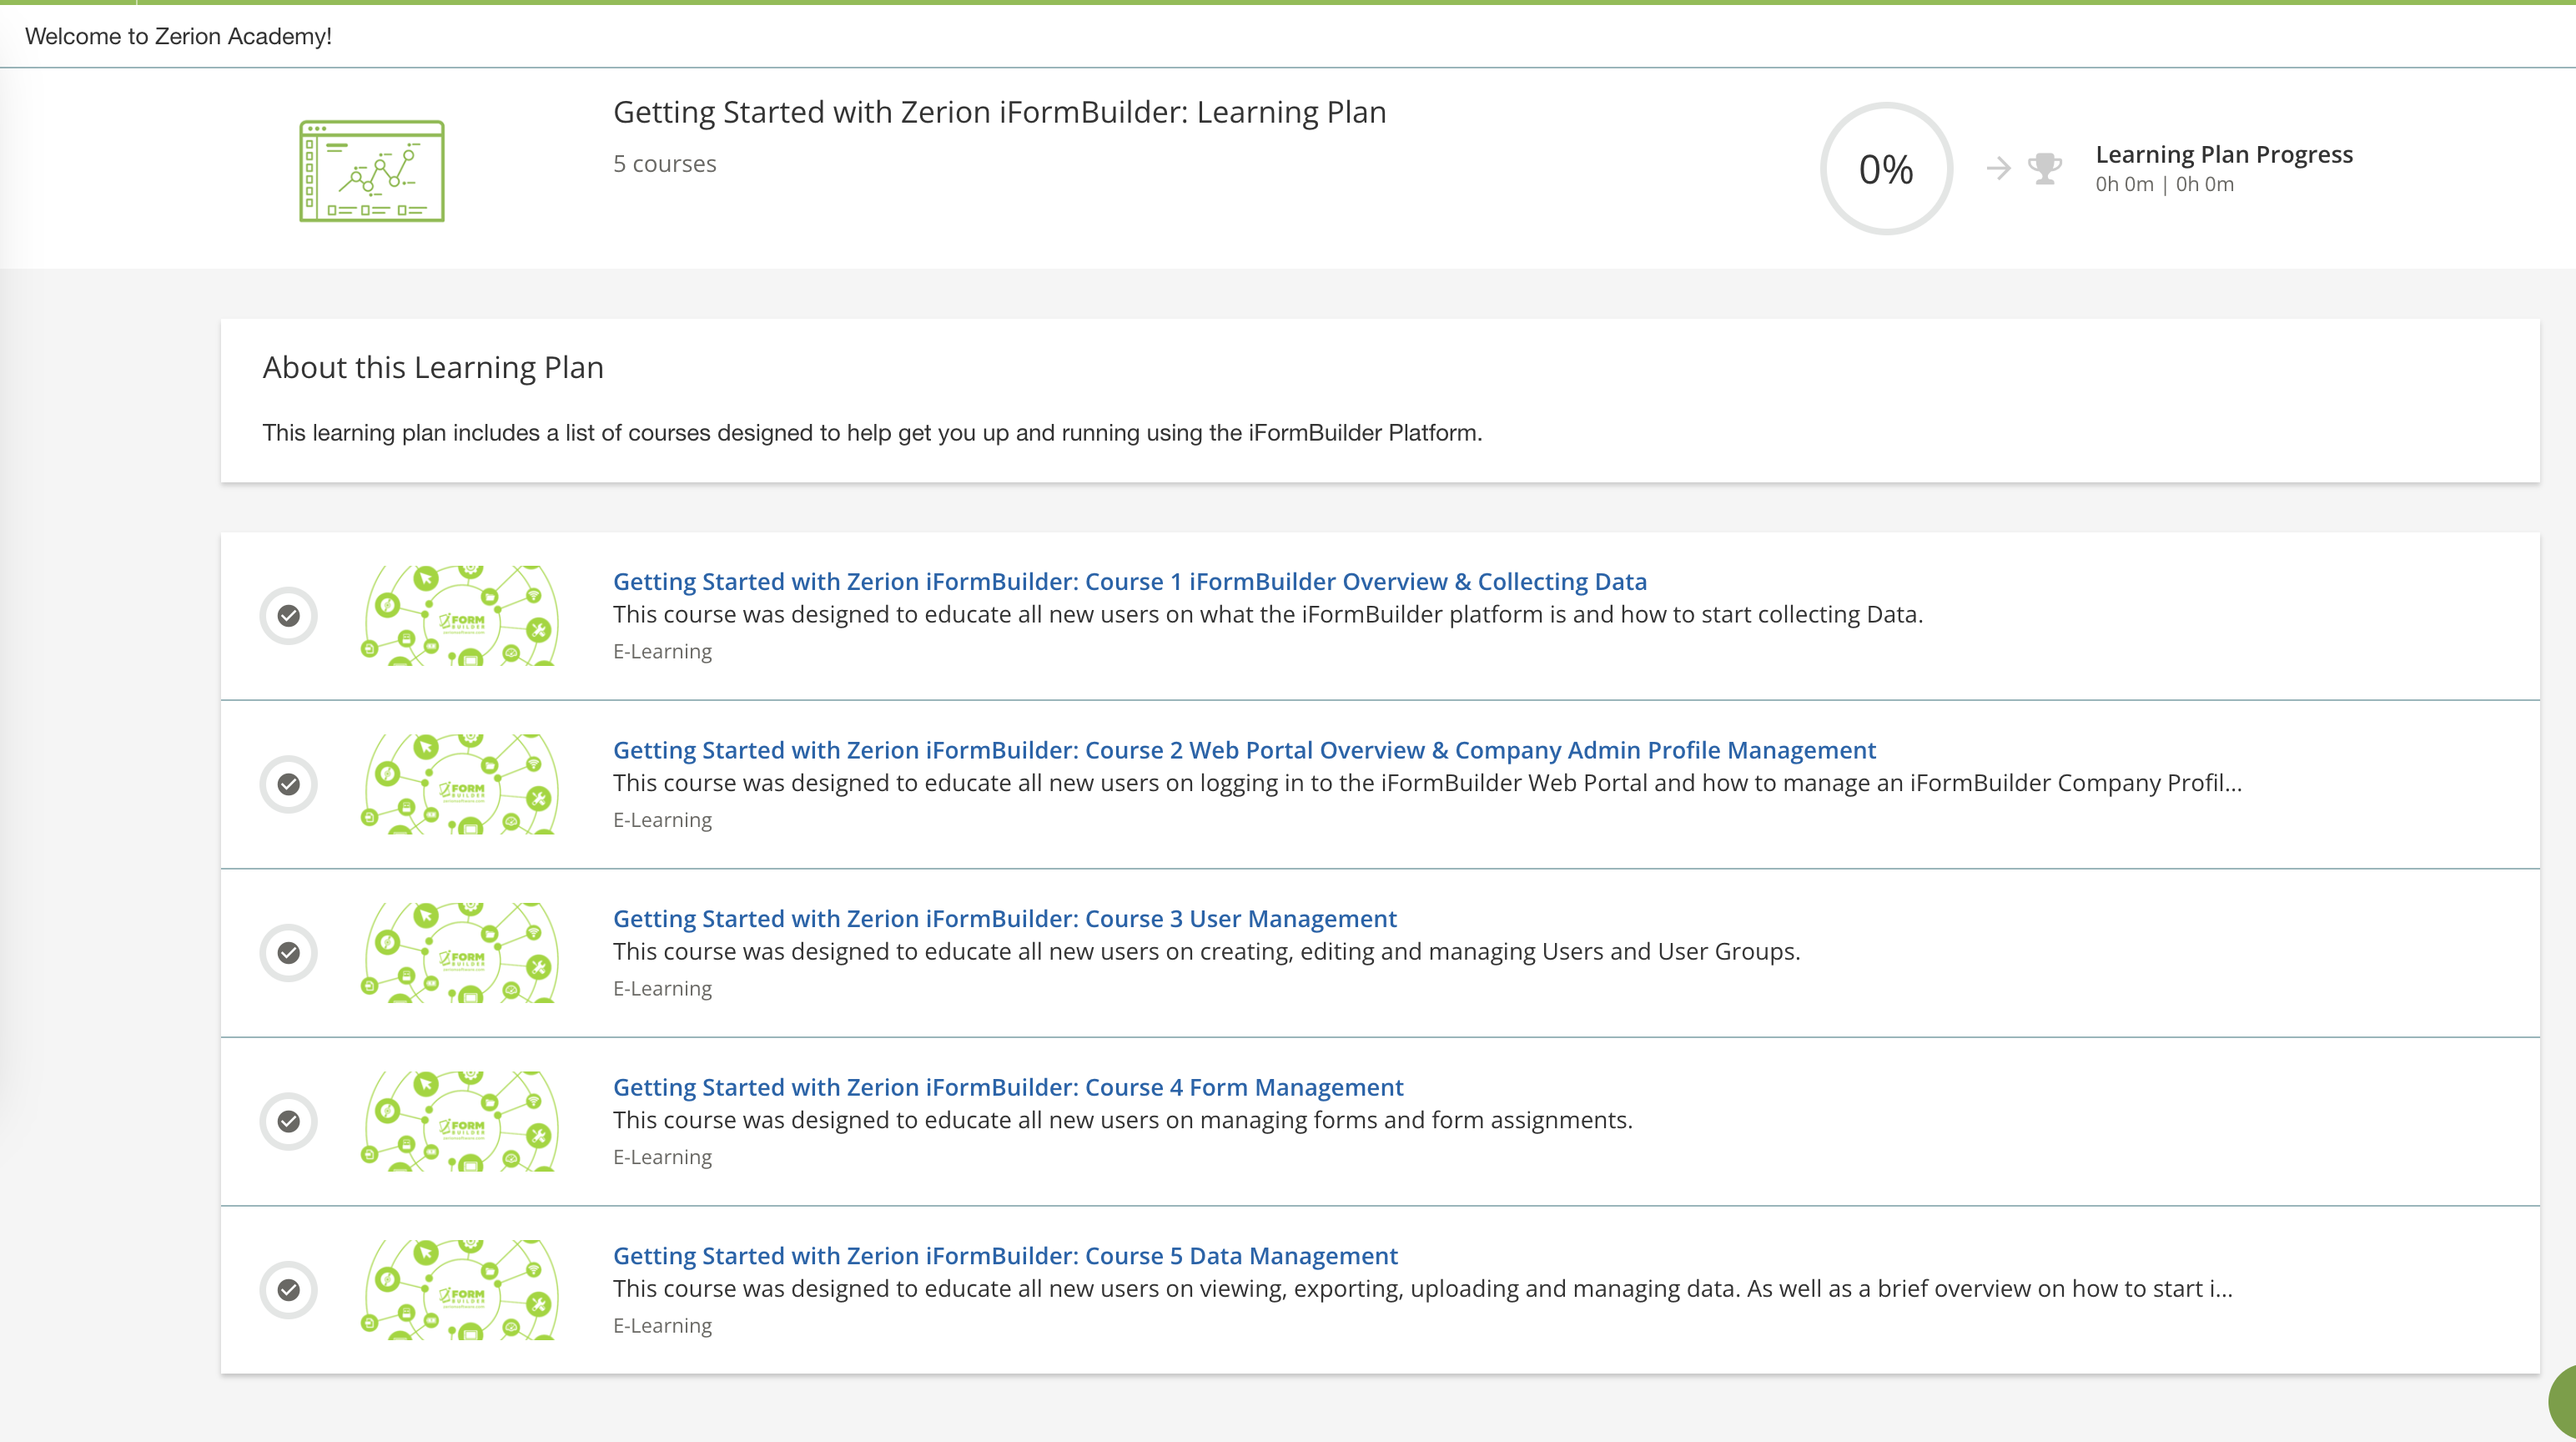
Task: Click the learning plan chart icon
Action: click(372, 171)
